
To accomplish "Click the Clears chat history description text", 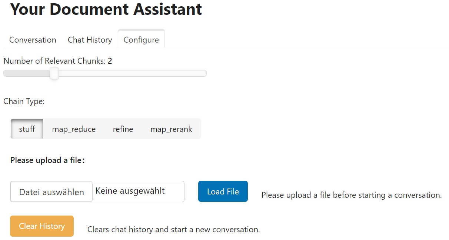I will (x=174, y=229).
